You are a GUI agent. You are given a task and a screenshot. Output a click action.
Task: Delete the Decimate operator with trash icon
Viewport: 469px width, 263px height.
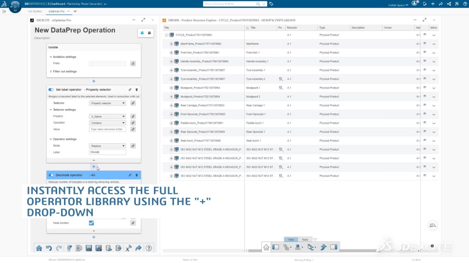pyautogui.click(x=137, y=175)
